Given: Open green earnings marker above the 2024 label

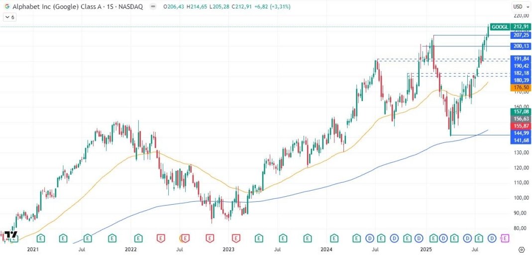Looking at the screenshot, I should tap(334, 239).
